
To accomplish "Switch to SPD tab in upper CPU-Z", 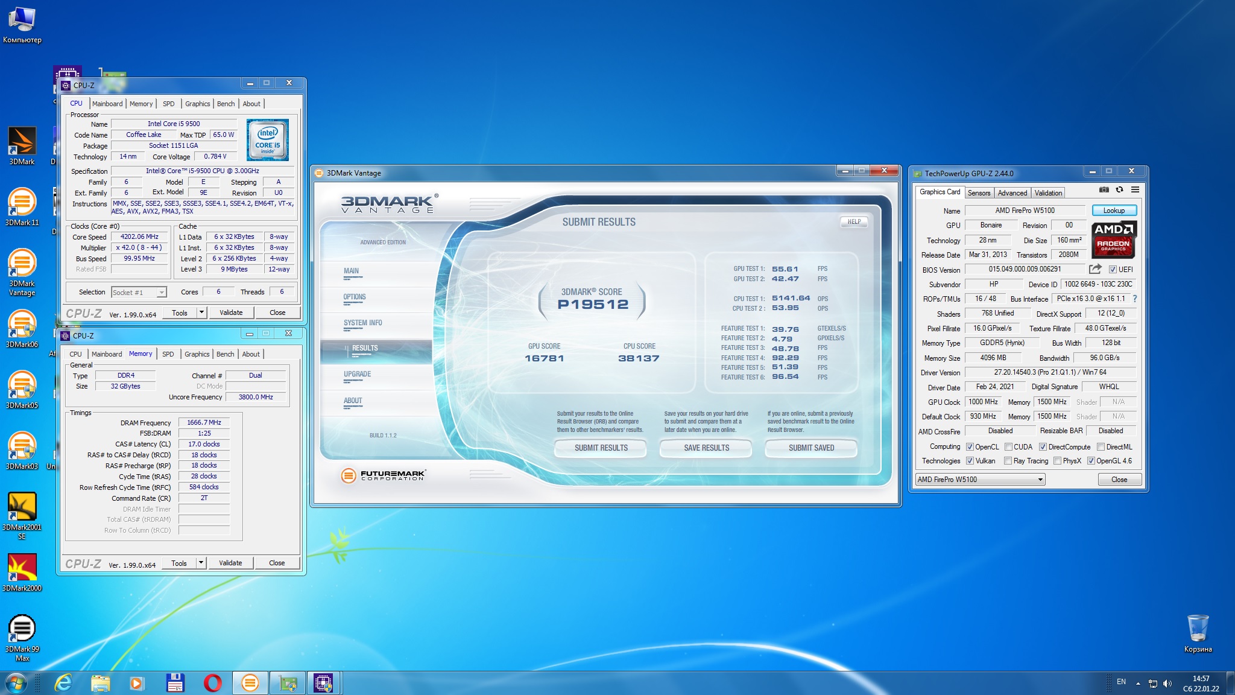I will click(x=169, y=104).
